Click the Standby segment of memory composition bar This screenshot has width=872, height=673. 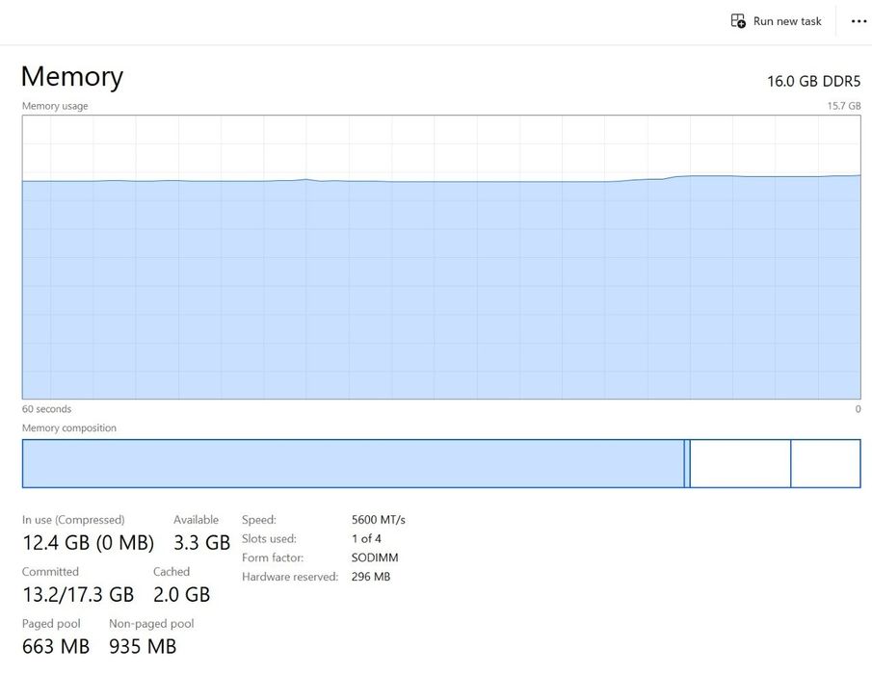tap(740, 463)
